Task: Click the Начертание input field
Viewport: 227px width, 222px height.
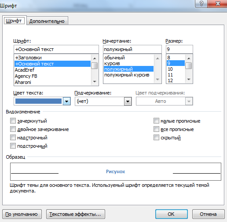Action: pyautogui.click(x=132, y=49)
